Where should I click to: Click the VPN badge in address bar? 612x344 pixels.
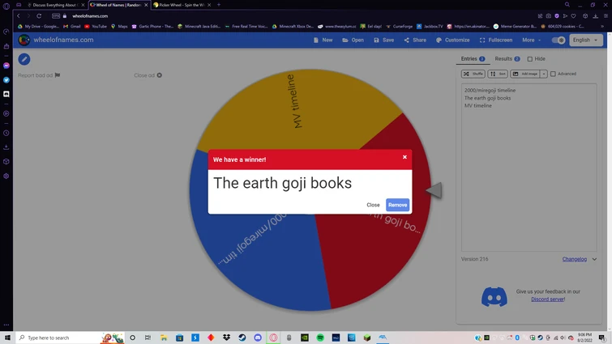coord(56,16)
